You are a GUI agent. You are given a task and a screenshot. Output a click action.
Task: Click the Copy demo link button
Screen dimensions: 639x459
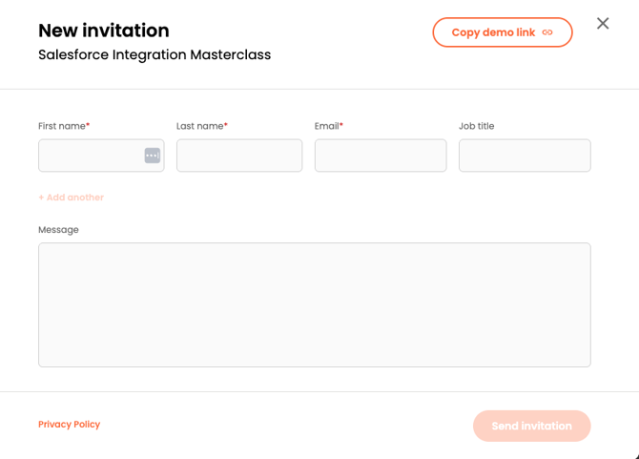pos(492,32)
